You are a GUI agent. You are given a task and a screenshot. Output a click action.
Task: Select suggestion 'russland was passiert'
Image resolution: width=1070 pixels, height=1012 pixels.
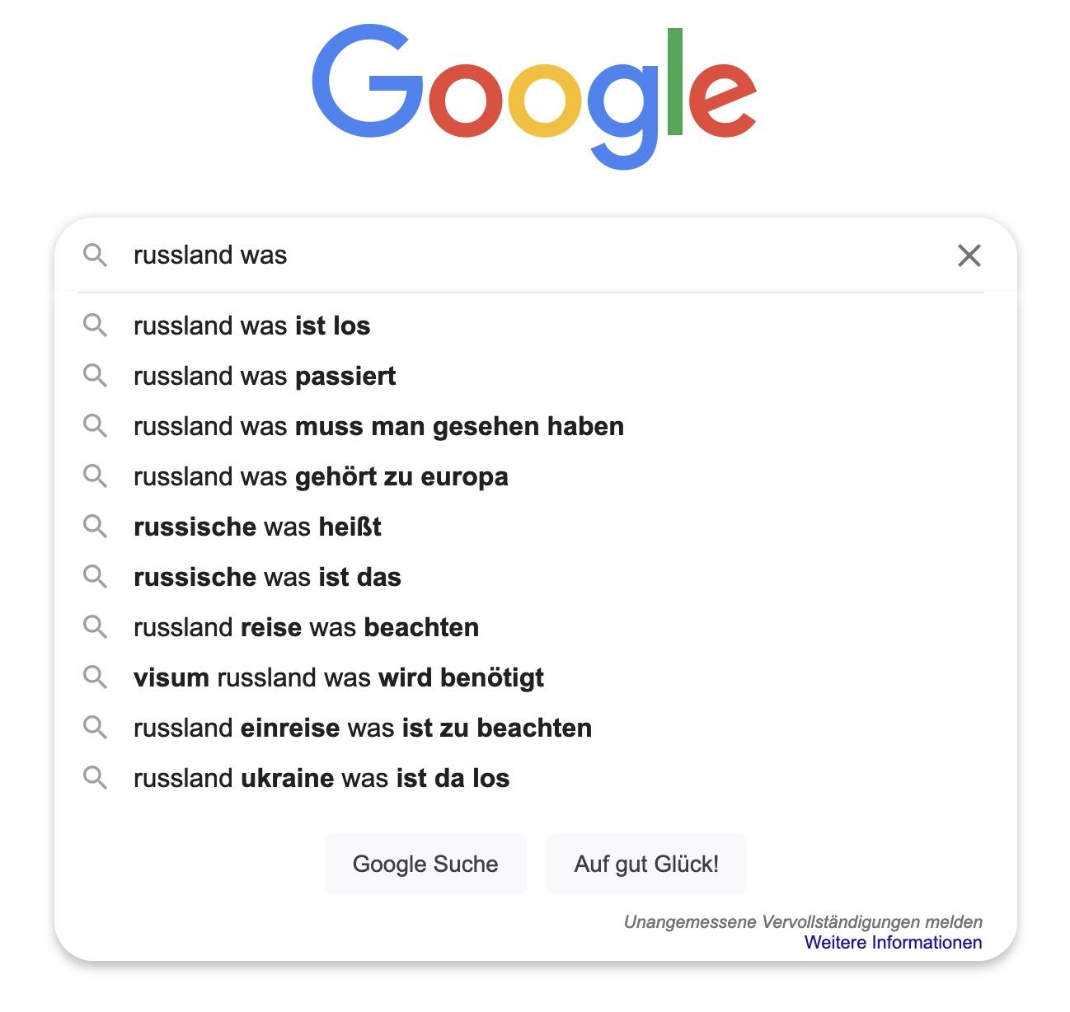264,376
